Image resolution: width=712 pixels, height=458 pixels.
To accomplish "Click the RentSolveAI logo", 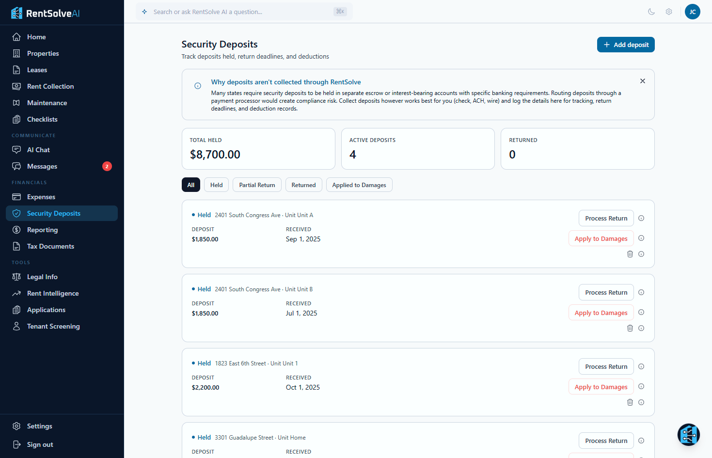I will tap(46, 13).
